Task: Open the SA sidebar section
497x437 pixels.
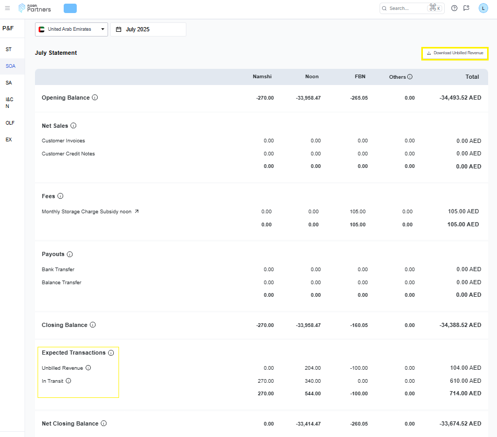Action: click(8, 82)
